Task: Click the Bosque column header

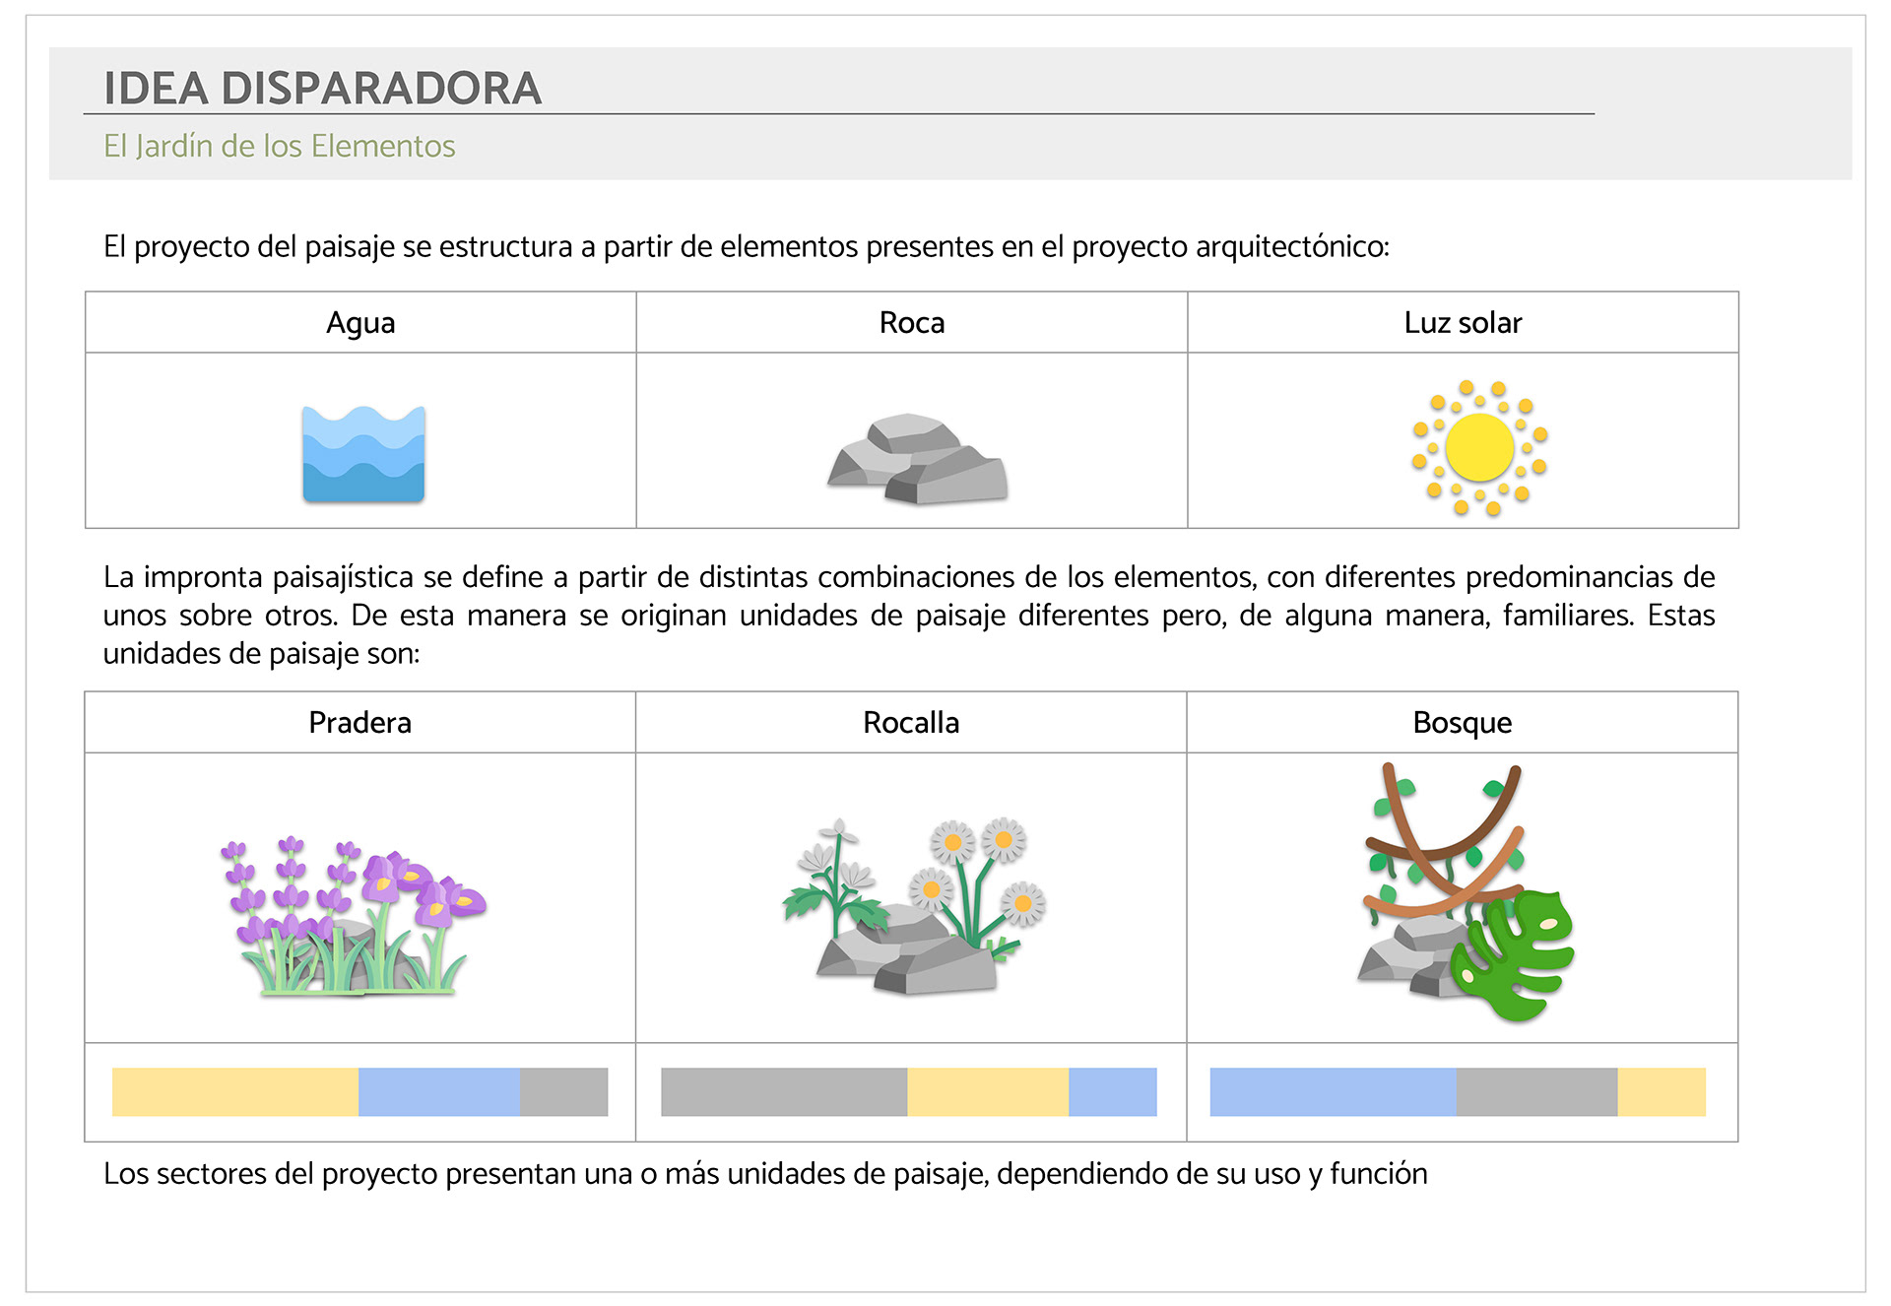Action: pos(1462,723)
